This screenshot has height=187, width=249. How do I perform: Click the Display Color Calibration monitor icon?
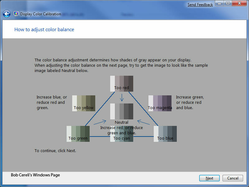[x=16, y=14]
